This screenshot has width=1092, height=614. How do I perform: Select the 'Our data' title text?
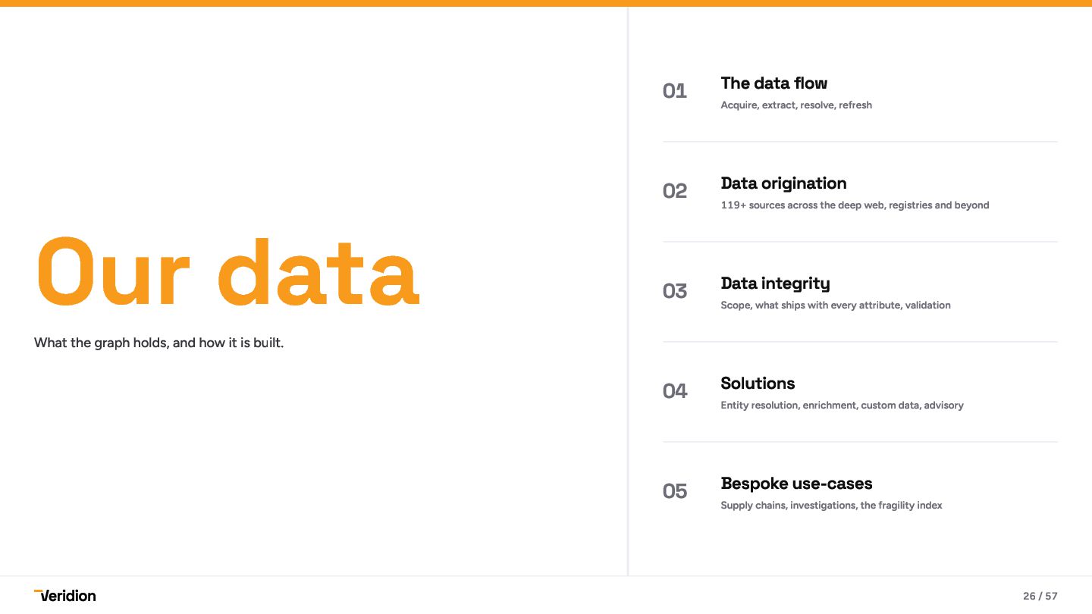pos(227,271)
